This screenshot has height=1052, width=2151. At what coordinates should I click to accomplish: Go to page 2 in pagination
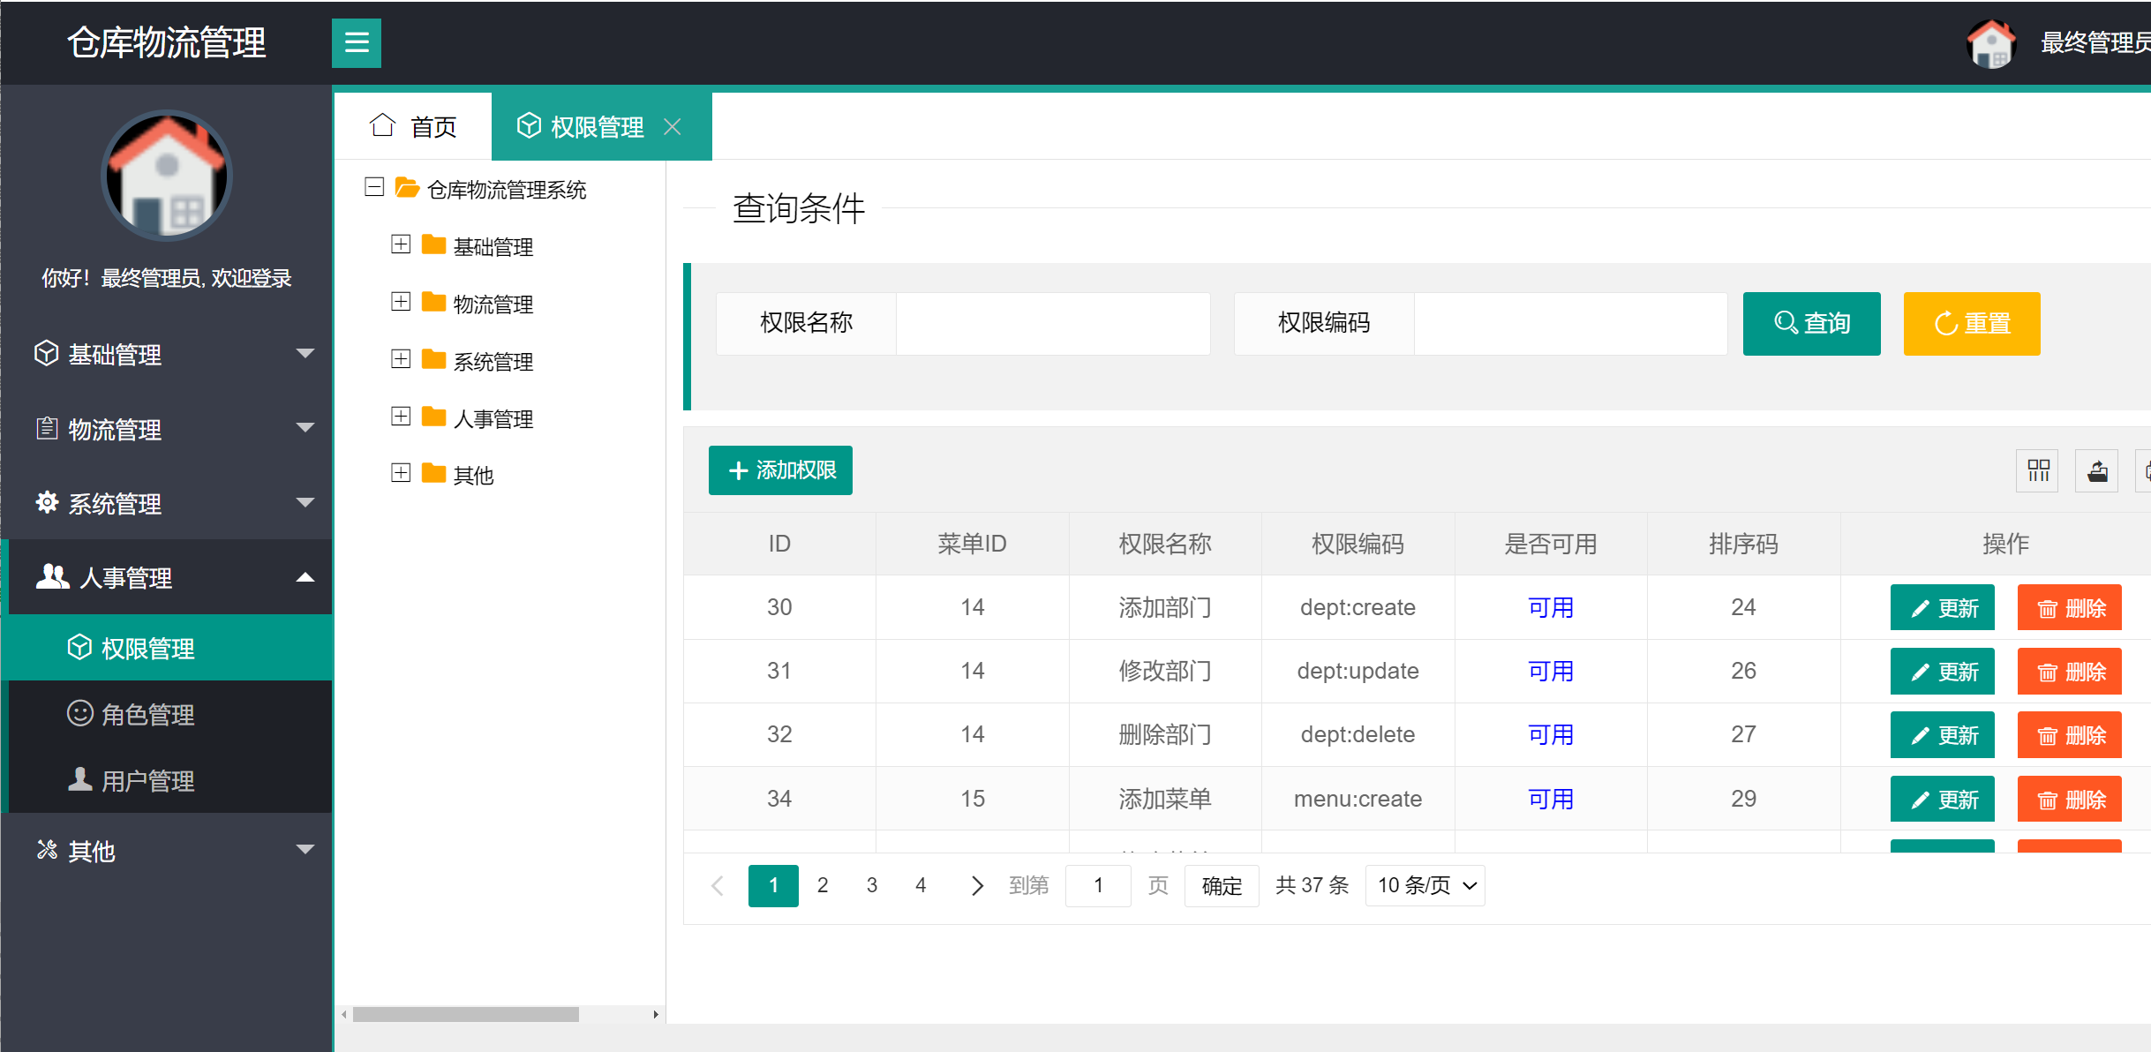point(823,885)
